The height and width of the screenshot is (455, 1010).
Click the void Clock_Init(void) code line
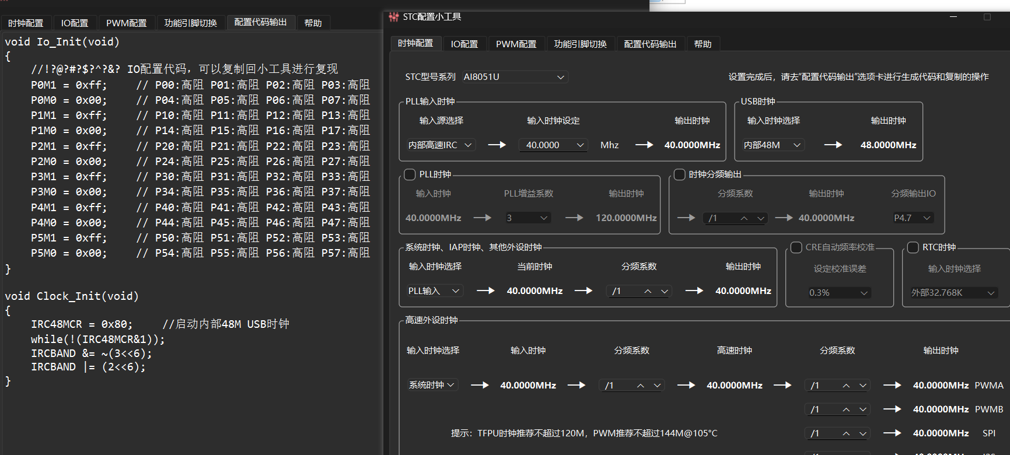[72, 296]
